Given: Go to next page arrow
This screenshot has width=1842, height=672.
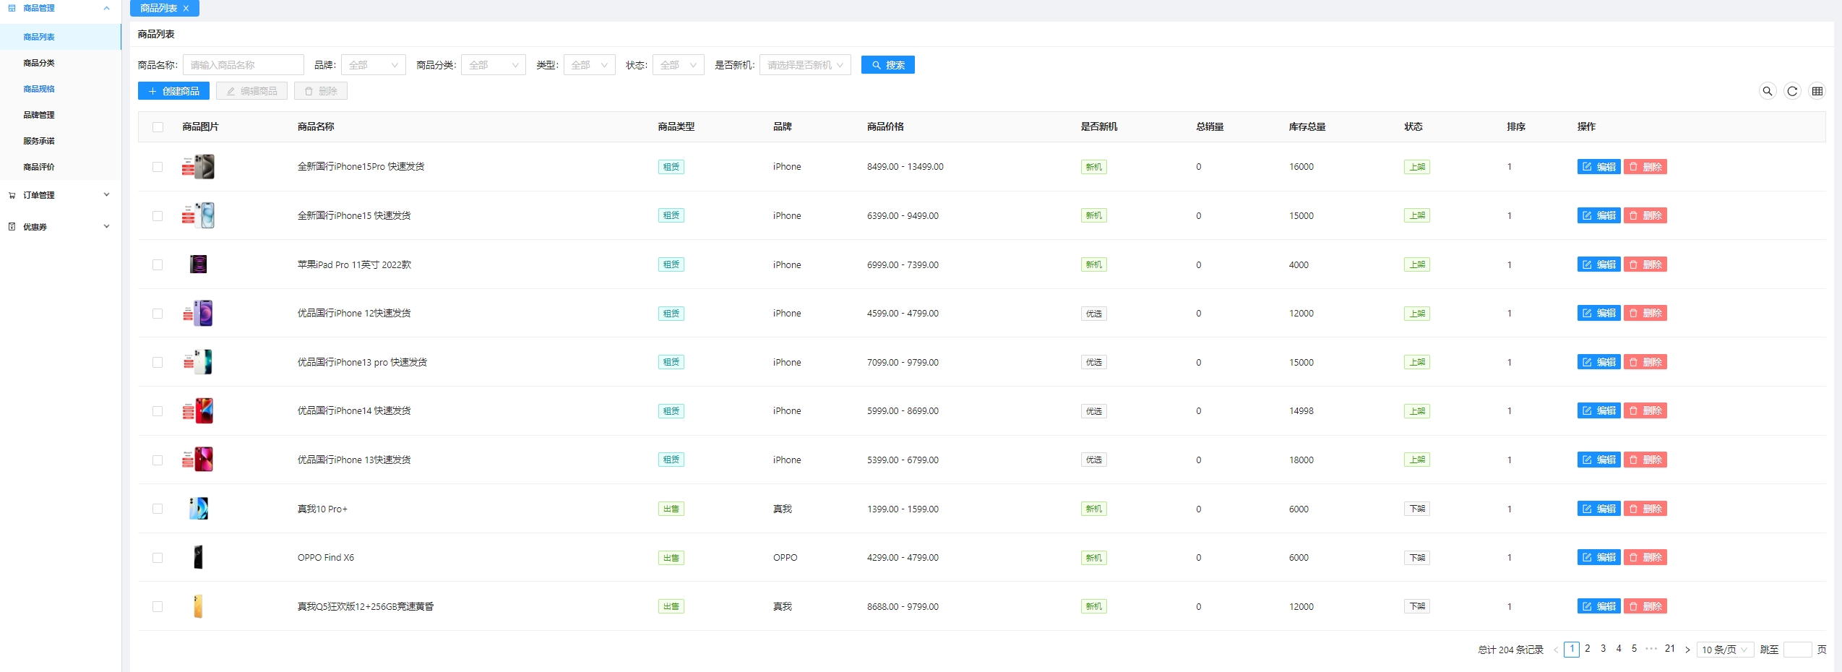Looking at the screenshot, I should 1687,650.
